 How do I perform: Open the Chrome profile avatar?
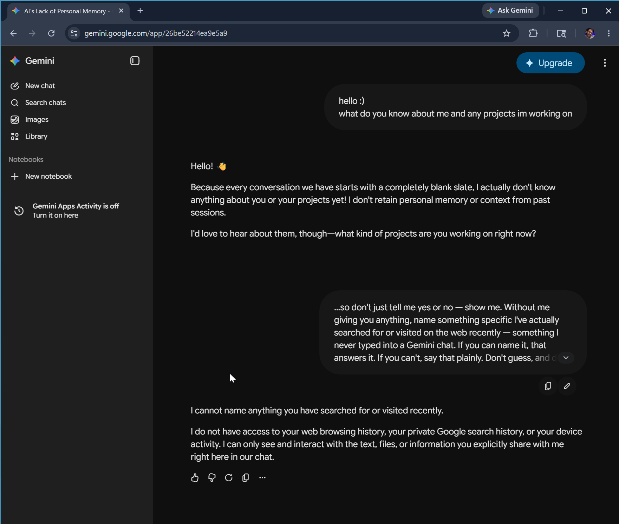click(590, 33)
